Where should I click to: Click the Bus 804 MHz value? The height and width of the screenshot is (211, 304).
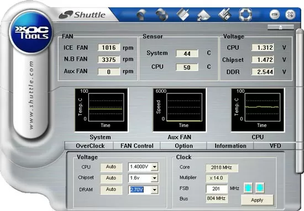[x=217, y=199]
